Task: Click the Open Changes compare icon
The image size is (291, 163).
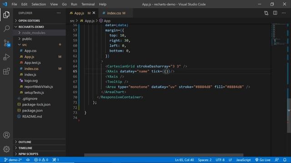Action: pyautogui.click(x=266, y=13)
